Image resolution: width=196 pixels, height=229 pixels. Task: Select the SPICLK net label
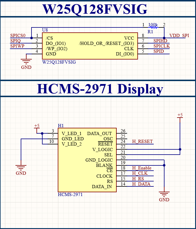[x=162, y=46]
